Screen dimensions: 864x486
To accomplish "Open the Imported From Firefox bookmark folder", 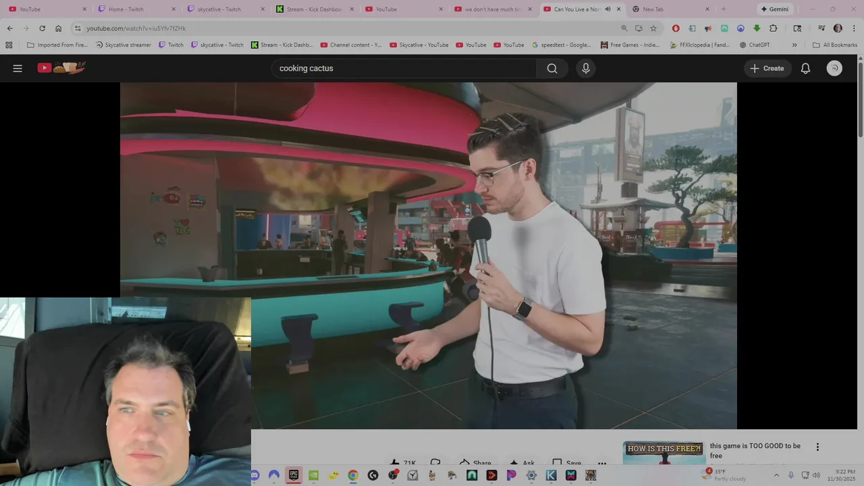I will point(57,45).
